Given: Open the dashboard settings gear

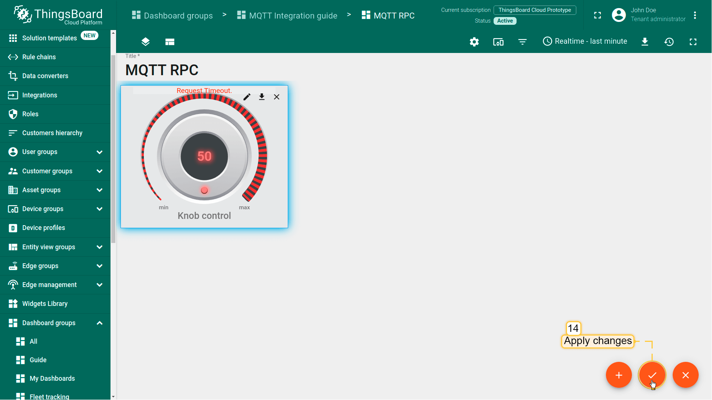Looking at the screenshot, I should (x=474, y=42).
